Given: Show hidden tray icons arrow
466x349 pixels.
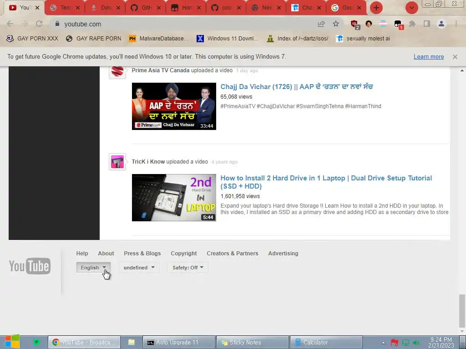Looking at the screenshot, I should coord(383,343).
